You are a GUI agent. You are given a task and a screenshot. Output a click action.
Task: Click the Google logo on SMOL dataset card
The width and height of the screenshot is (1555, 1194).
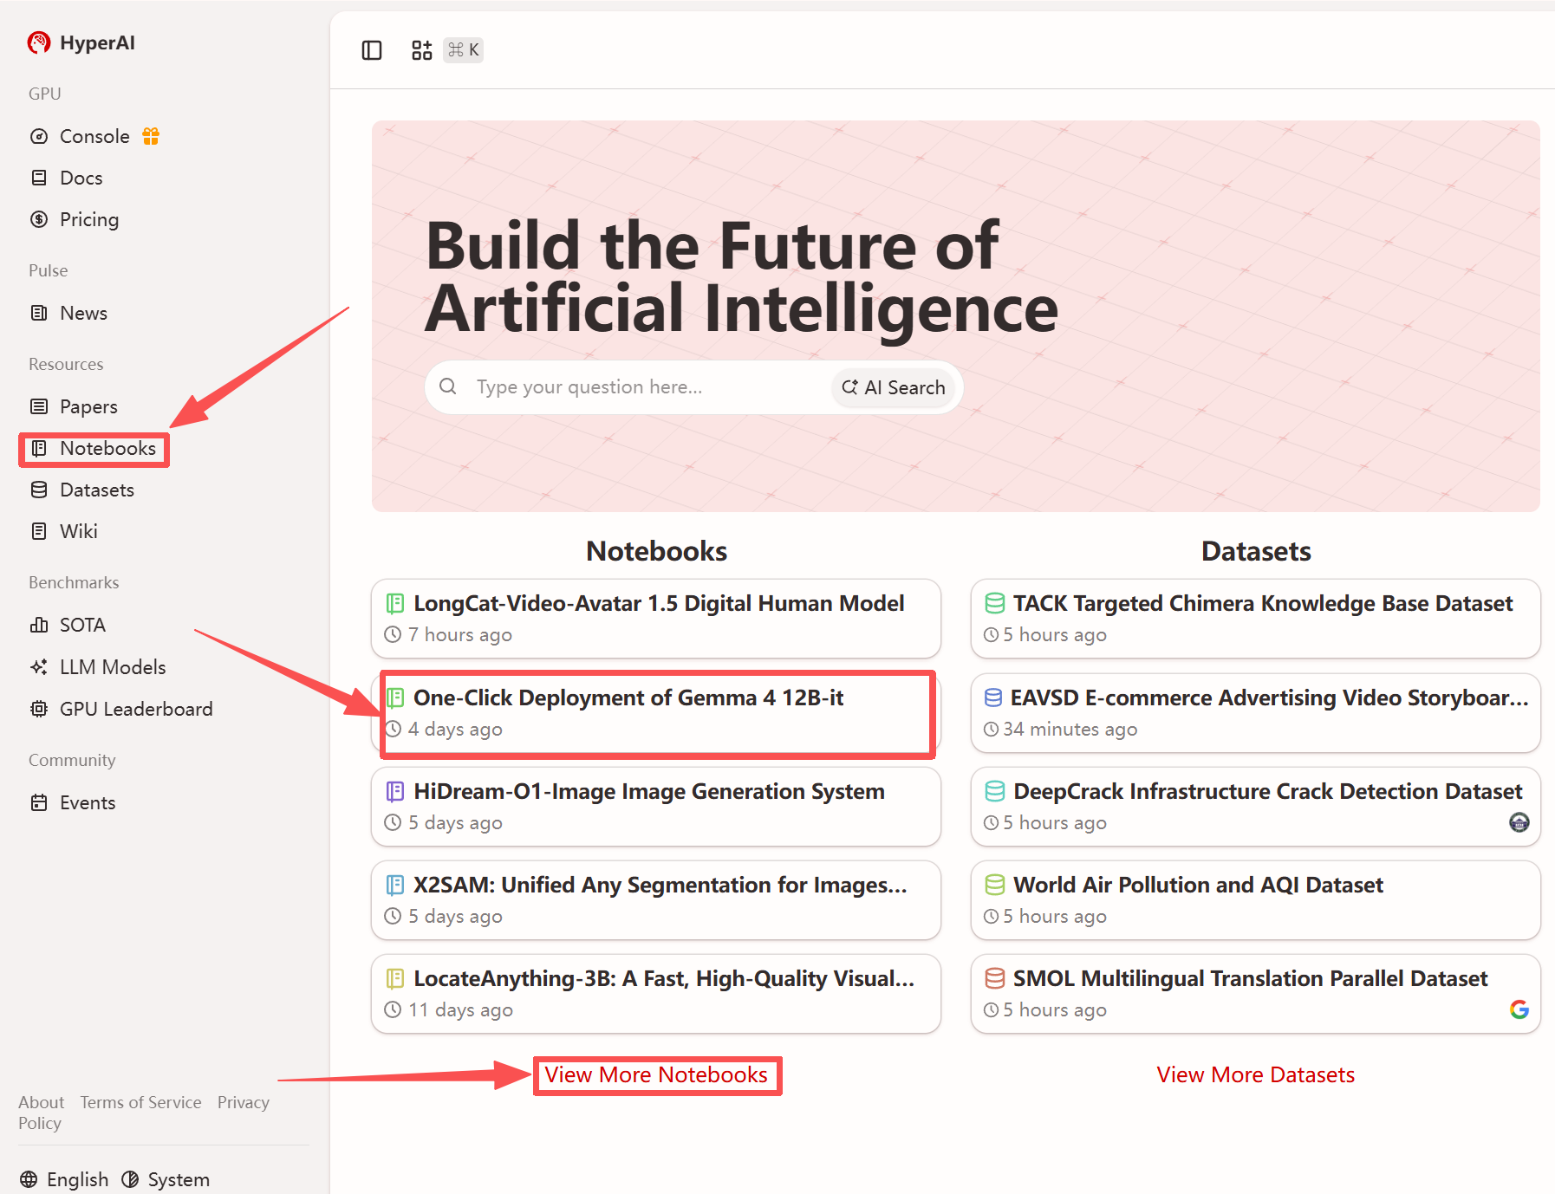tap(1519, 1009)
